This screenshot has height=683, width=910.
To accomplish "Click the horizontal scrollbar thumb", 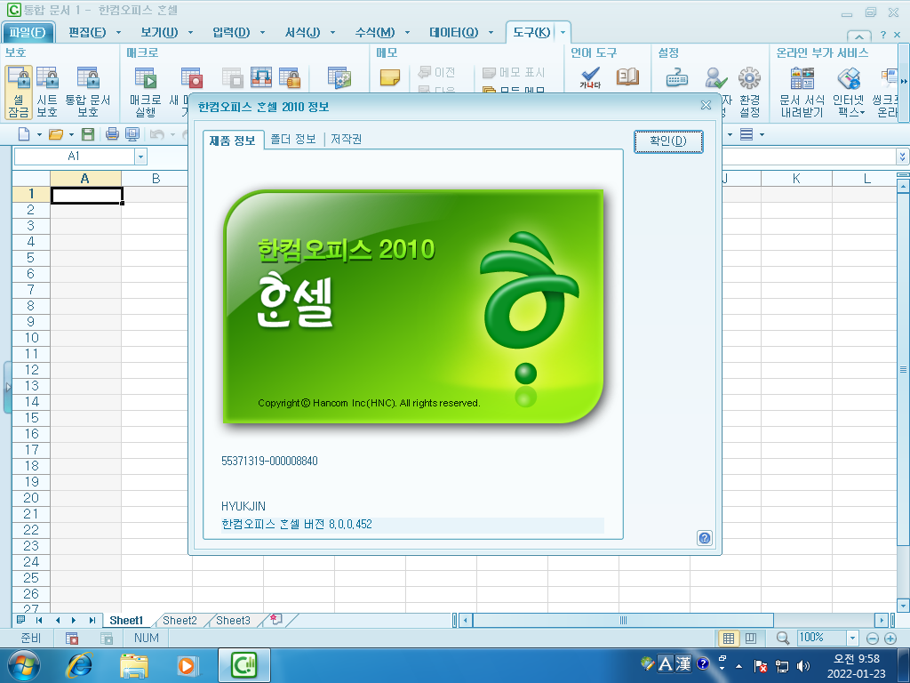I will click(623, 620).
